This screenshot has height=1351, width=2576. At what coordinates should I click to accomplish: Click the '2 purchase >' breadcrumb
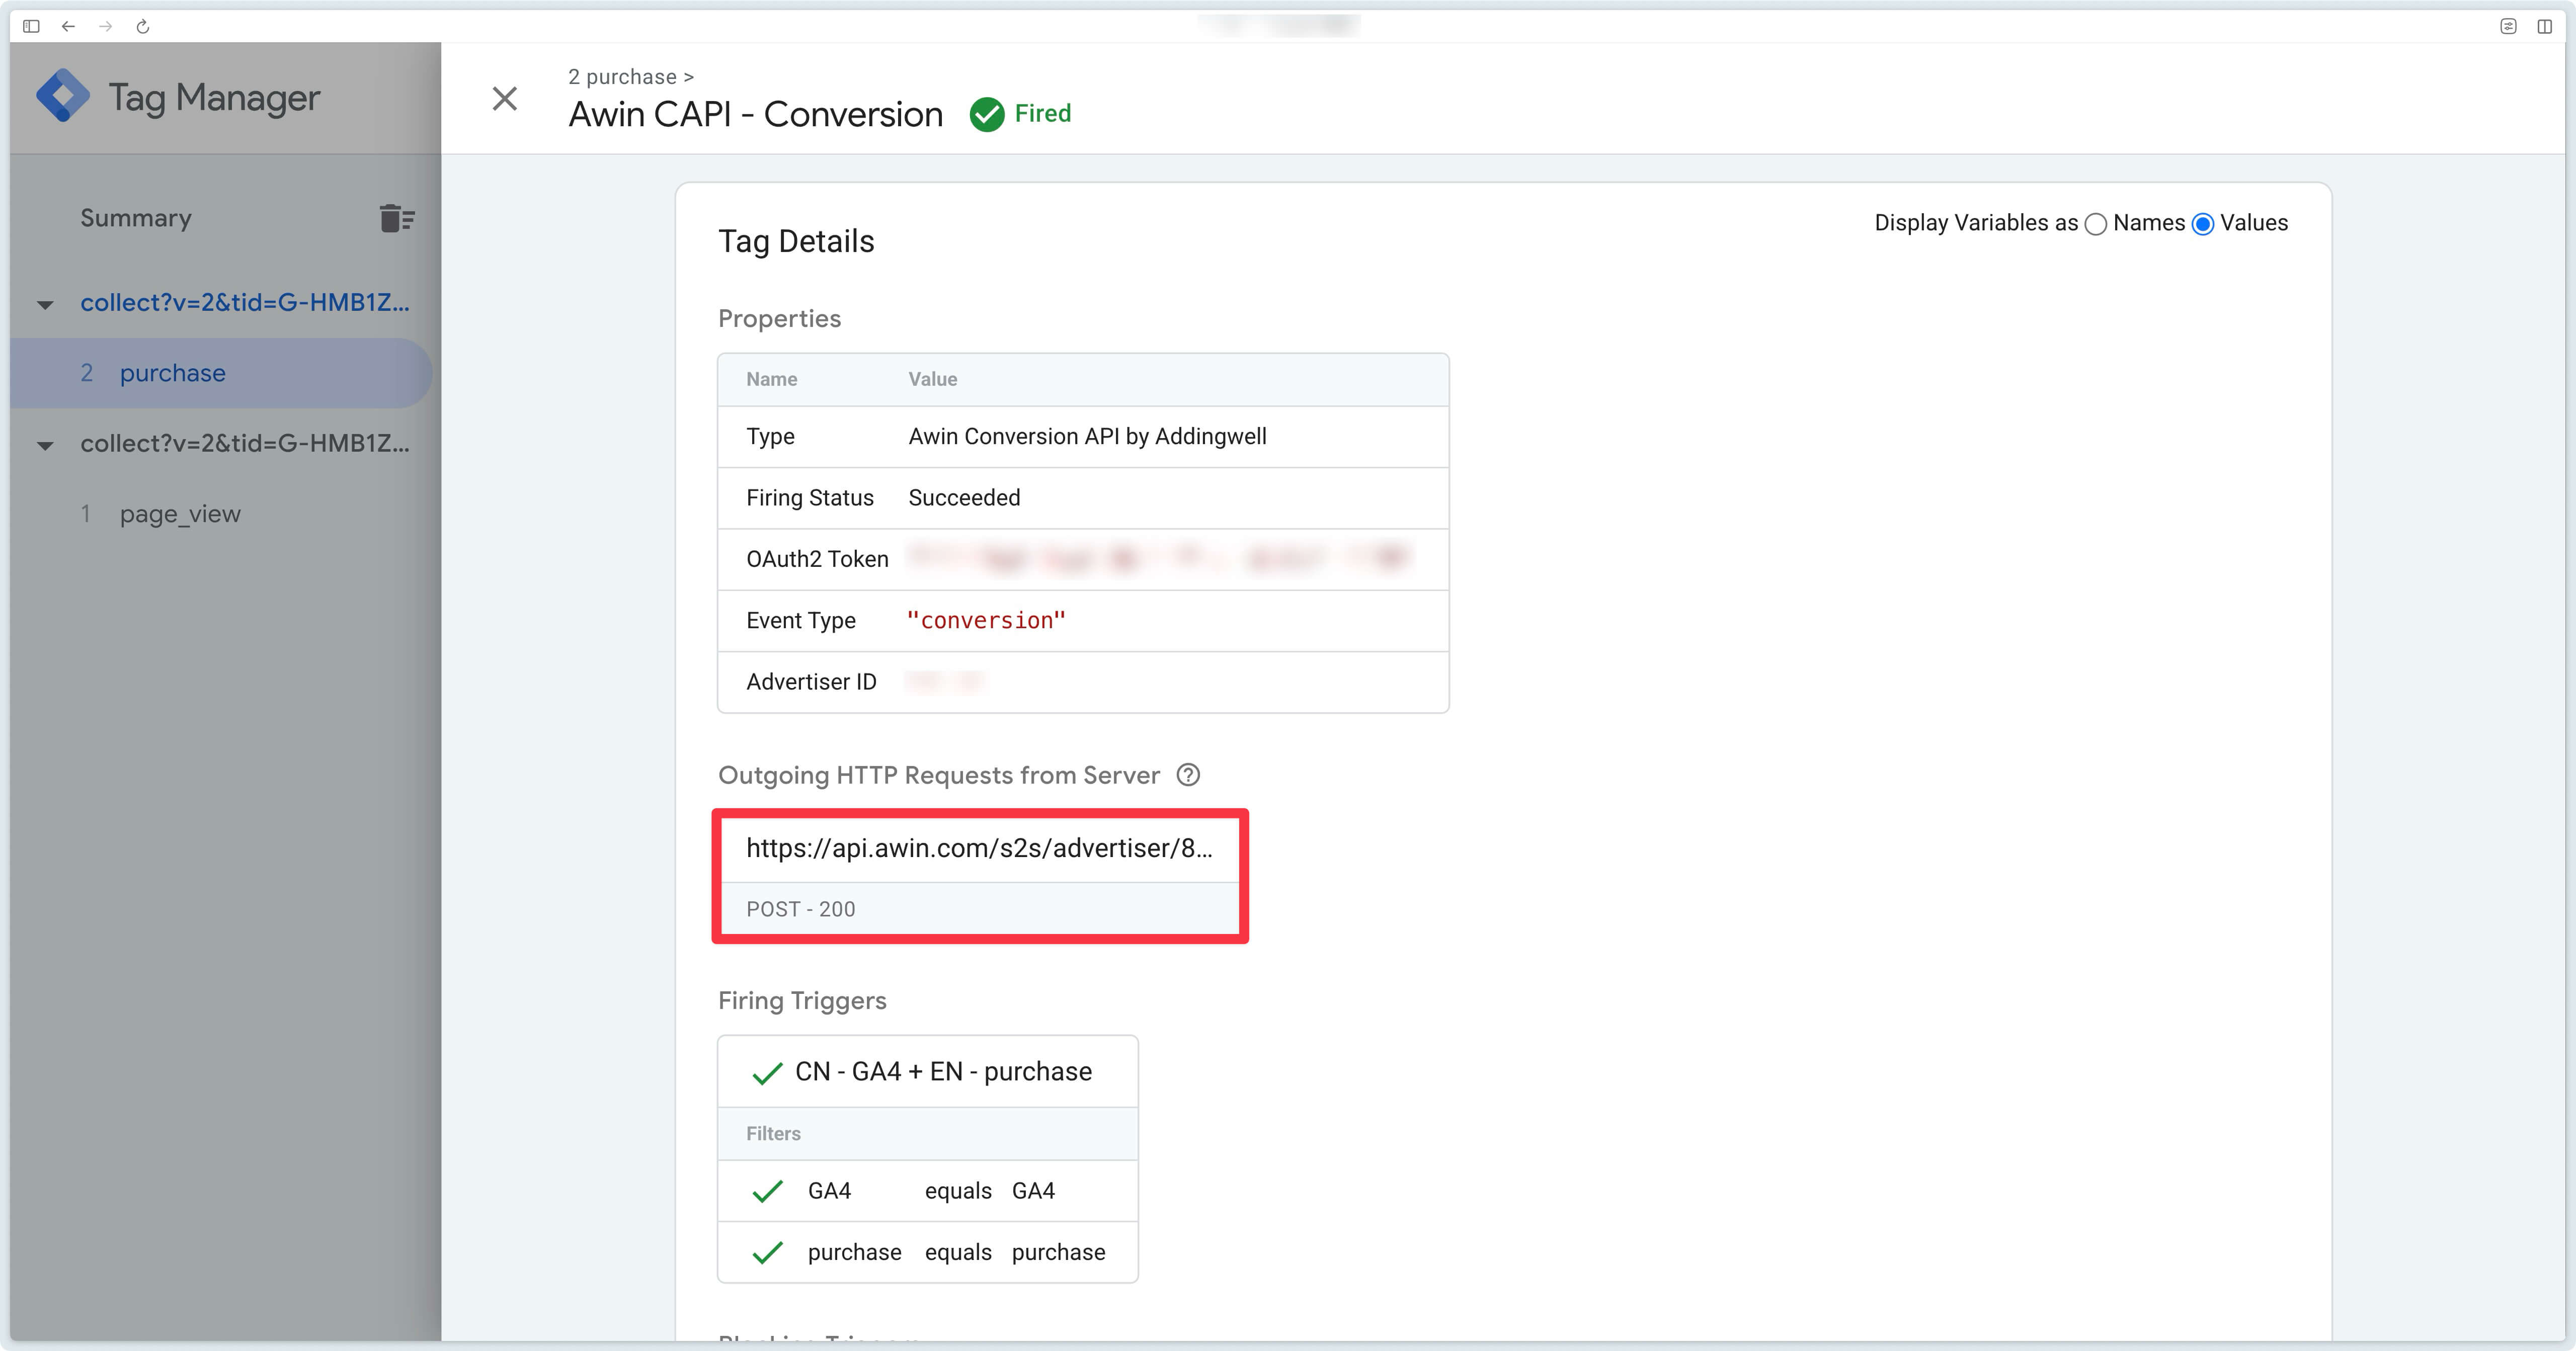coord(631,77)
